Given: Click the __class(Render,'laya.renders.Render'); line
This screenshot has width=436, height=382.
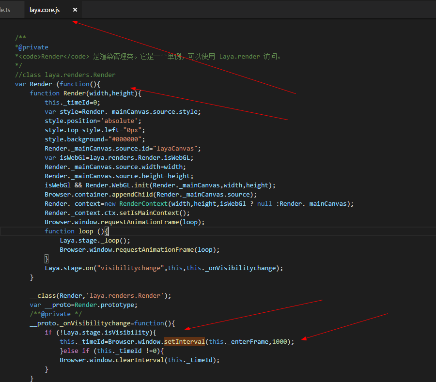Looking at the screenshot, I should [100, 295].
